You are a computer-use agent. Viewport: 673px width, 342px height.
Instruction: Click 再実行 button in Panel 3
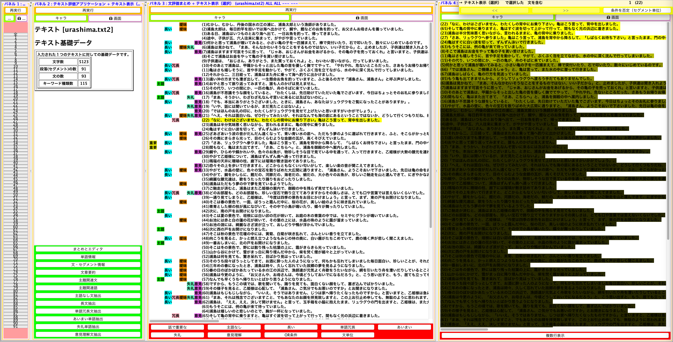(291, 10)
